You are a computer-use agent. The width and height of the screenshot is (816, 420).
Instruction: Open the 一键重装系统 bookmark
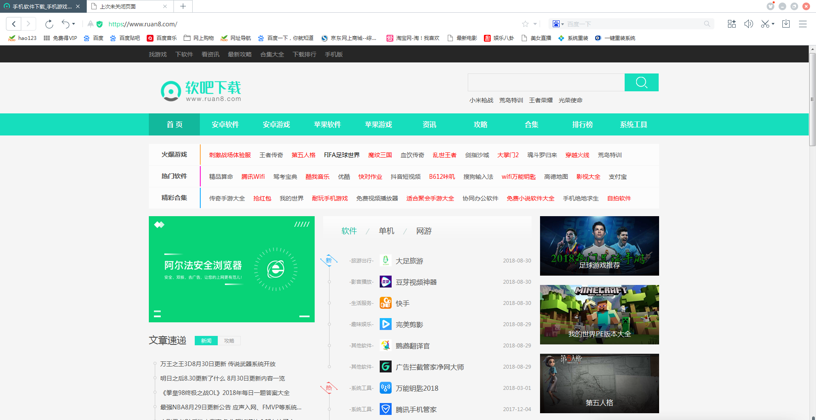(x=615, y=38)
